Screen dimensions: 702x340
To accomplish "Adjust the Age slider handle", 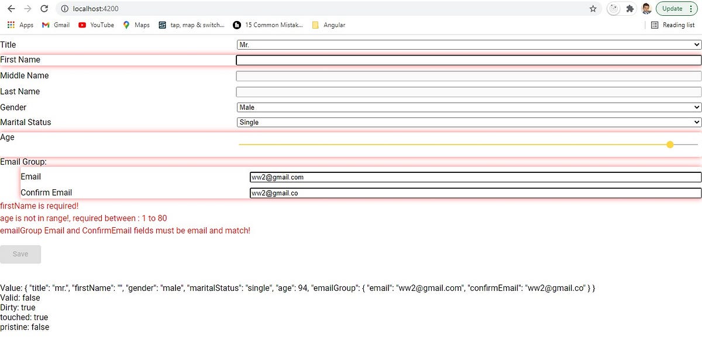I will tap(670, 144).
